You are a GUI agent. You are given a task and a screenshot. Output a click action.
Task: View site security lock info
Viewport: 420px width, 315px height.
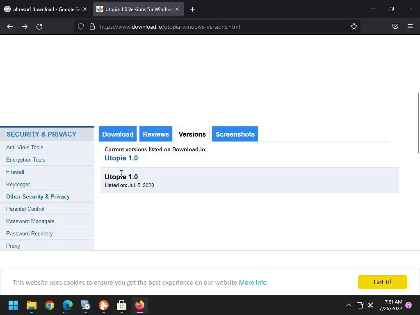[x=92, y=27]
